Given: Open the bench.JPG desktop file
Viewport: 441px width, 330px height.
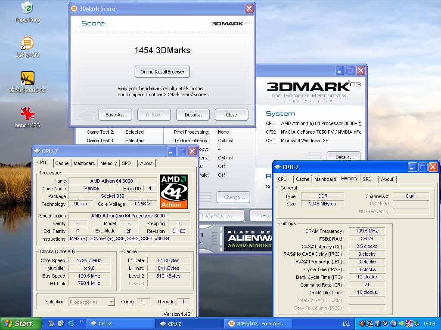Looking at the screenshot, I should [x=27, y=117].
